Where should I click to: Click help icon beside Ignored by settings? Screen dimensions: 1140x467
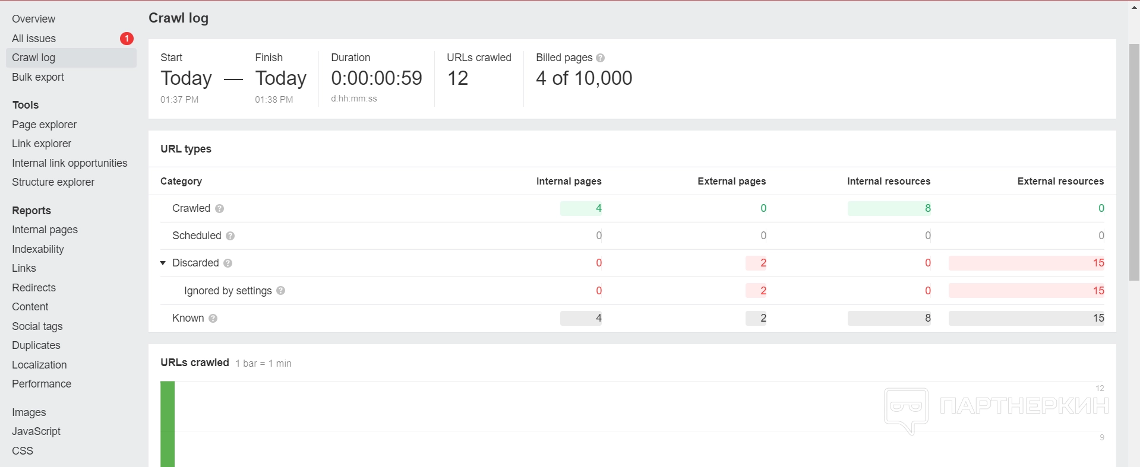280,291
